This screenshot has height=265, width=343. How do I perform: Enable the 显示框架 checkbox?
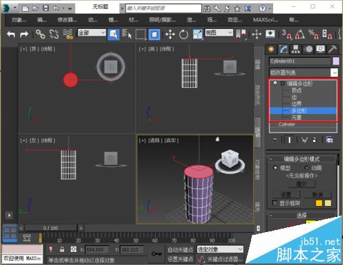(x=275, y=203)
